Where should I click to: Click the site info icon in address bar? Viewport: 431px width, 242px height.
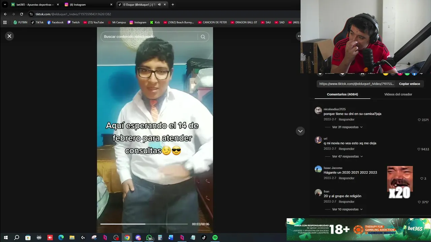click(x=31, y=14)
